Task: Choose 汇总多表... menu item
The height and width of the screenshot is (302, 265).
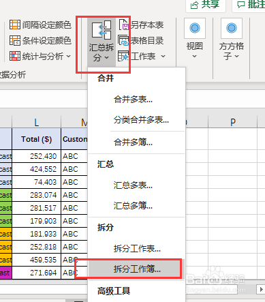Action: pos(136,185)
